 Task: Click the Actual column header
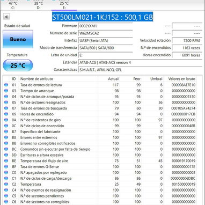pos(113,79)
